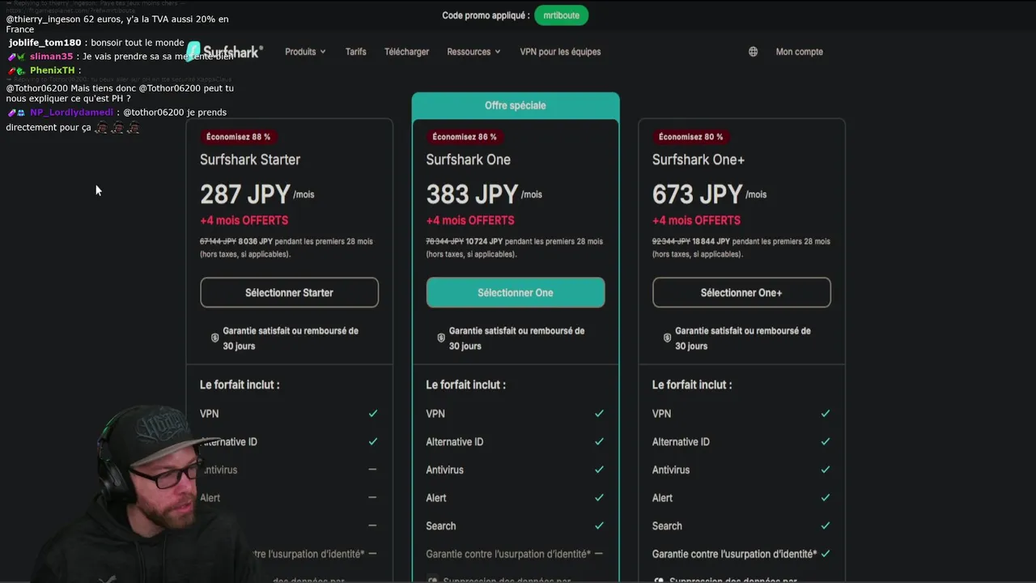Click chat username NP_Lordlydamedi
This screenshot has height=583, width=1036.
click(x=71, y=113)
